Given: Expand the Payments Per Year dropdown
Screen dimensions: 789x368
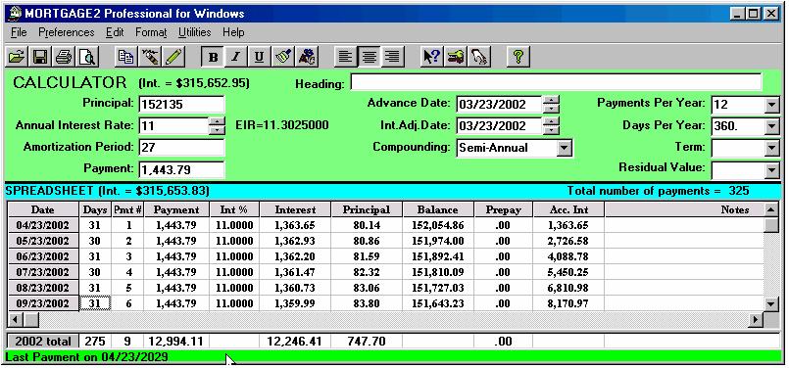Looking at the screenshot, I should coord(771,106).
